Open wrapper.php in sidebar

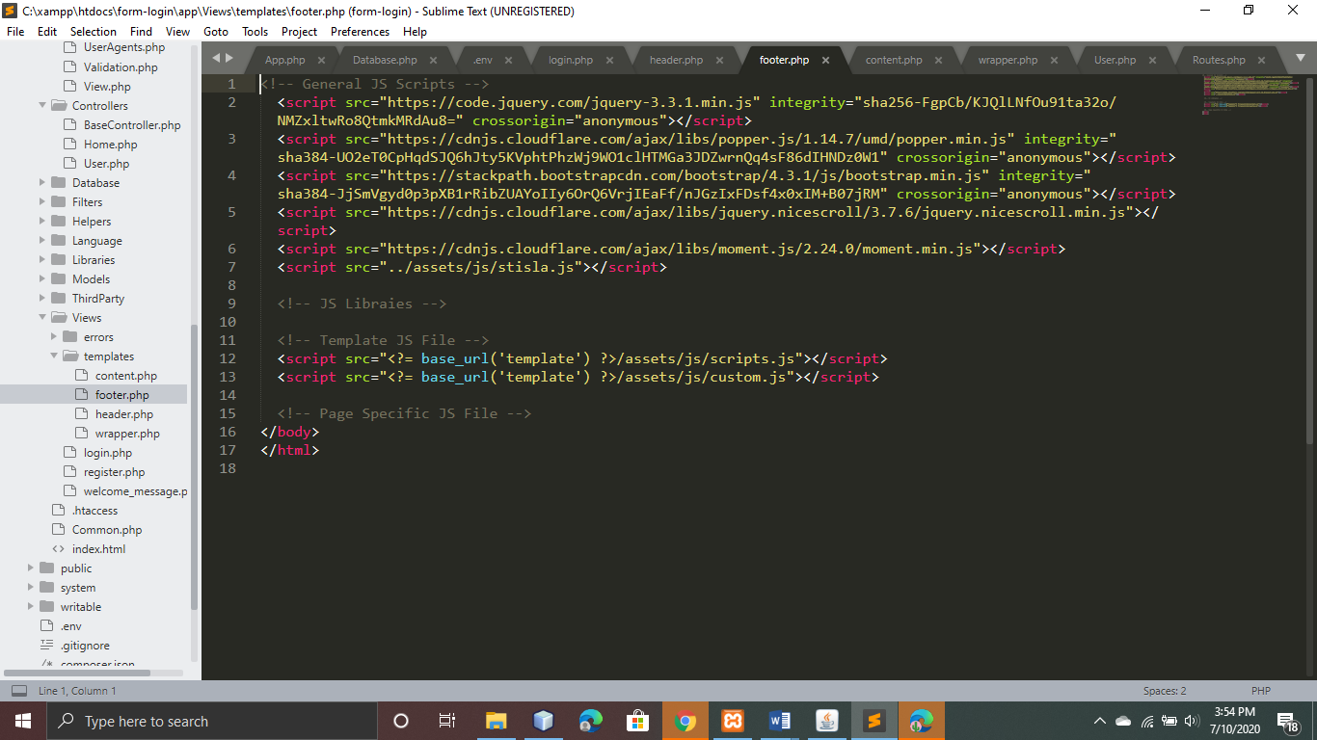click(127, 434)
